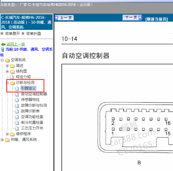Open the 自动空调控制器 tree page
Image resolution: width=173 pixels, height=171 pixels.
coord(34,94)
